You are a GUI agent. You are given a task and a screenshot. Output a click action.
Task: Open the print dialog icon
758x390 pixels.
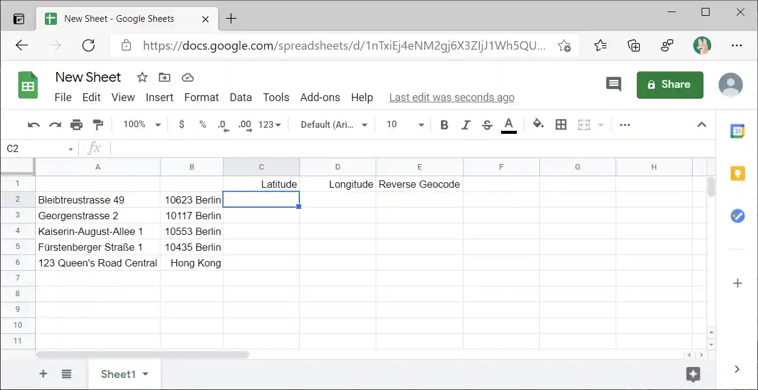point(76,124)
